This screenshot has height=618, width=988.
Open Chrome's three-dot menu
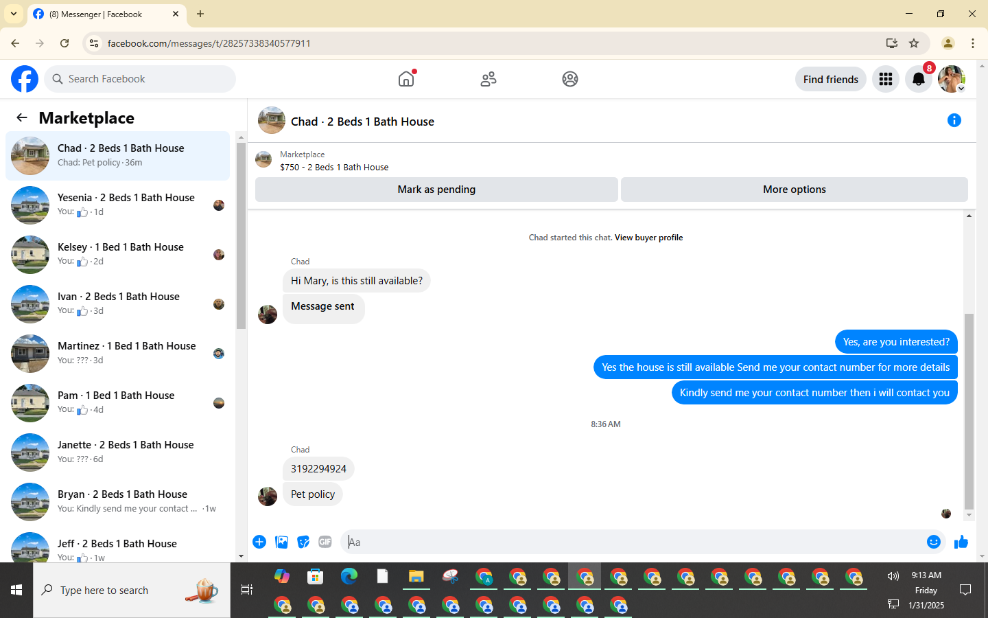coord(973,43)
